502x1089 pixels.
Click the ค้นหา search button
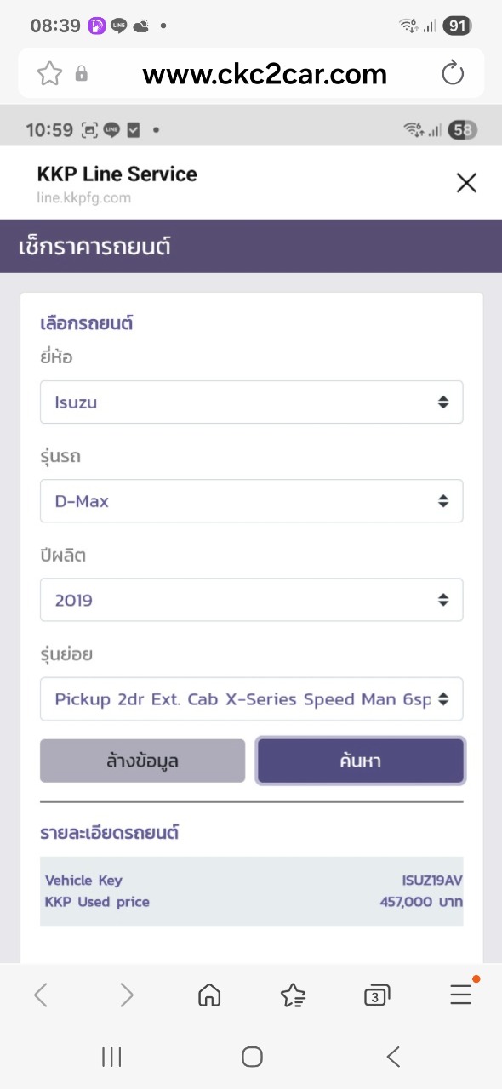click(x=361, y=761)
